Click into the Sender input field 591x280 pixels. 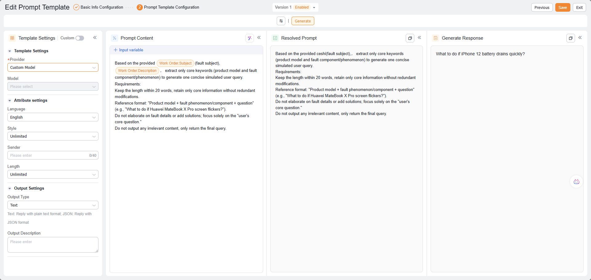(x=48, y=155)
